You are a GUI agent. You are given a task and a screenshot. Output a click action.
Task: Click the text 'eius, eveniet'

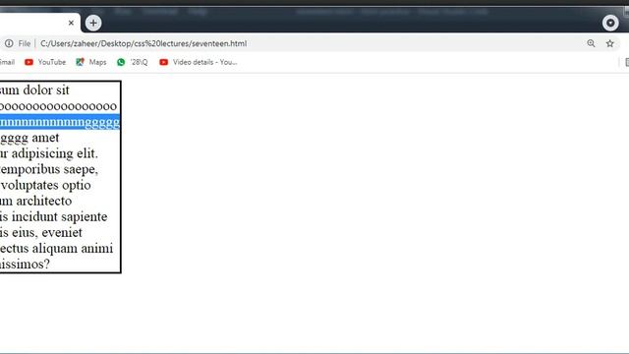click(46, 232)
